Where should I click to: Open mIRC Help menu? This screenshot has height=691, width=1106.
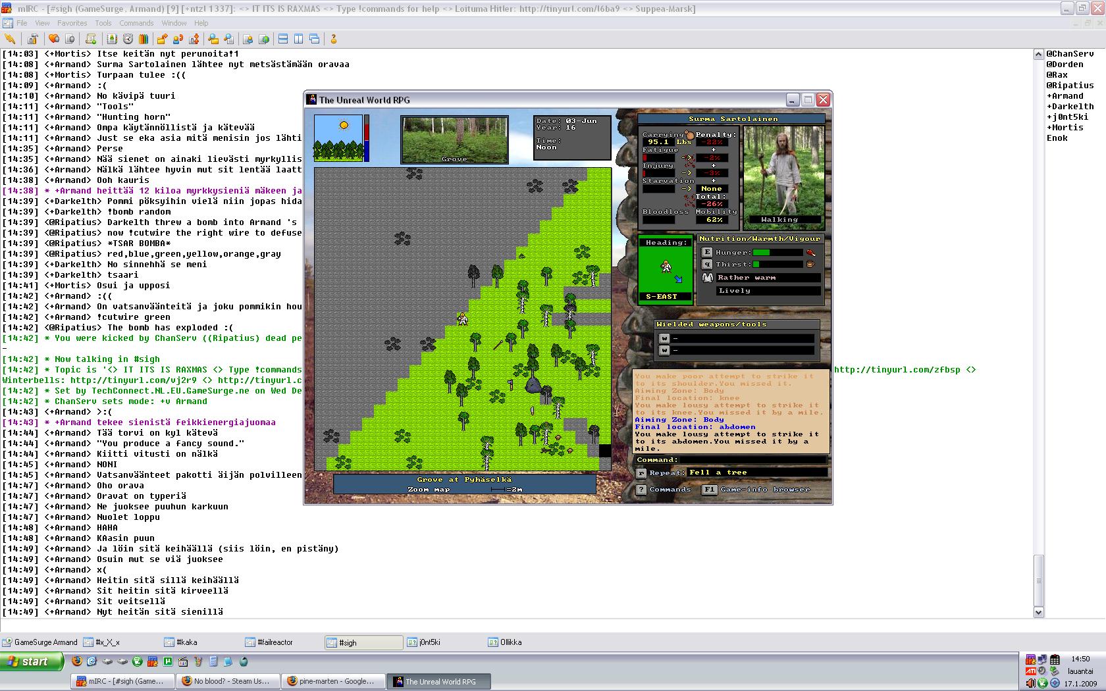click(201, 23)
